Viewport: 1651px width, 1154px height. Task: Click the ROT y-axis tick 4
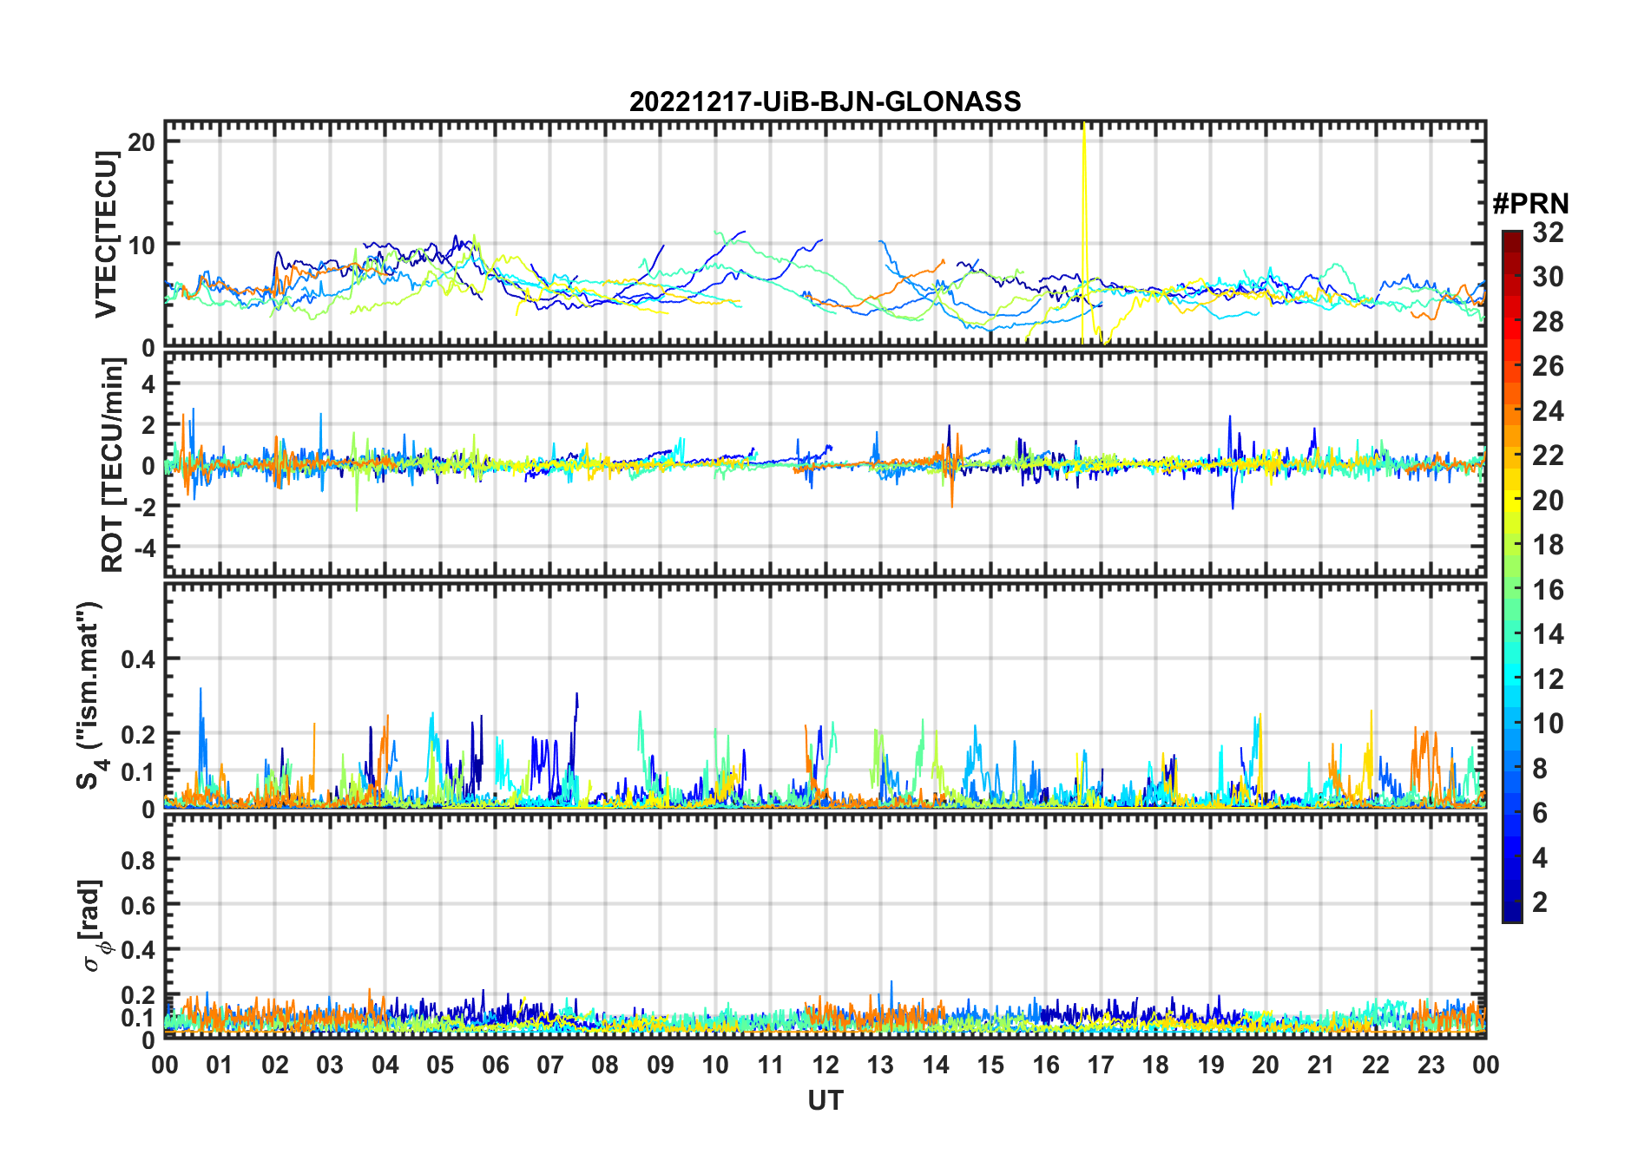(148, 384)
